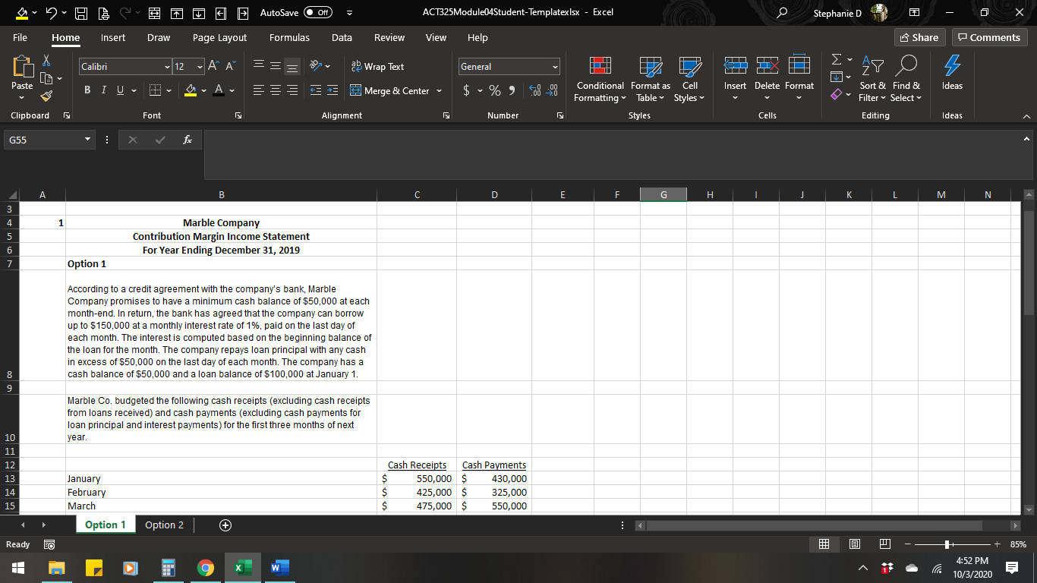The height and width of the screenshot is (583, 1037).
Task: Click the add new sheet plus icon
Action: (225, 525)
